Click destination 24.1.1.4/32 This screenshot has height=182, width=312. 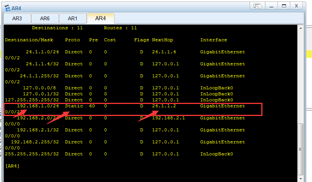coord(42,64)
